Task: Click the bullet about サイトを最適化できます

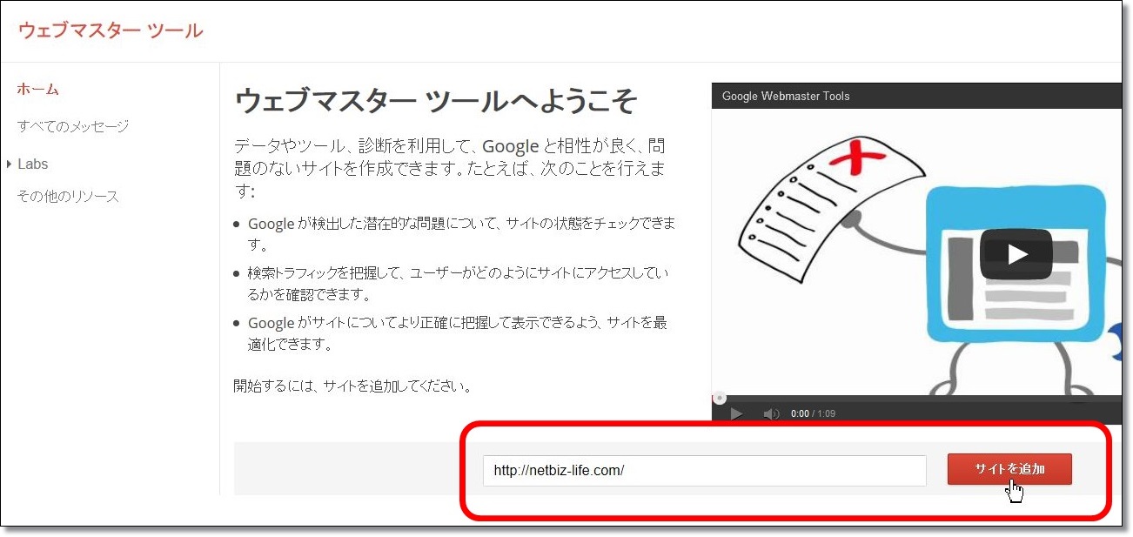Action: [x=458, y=333]
